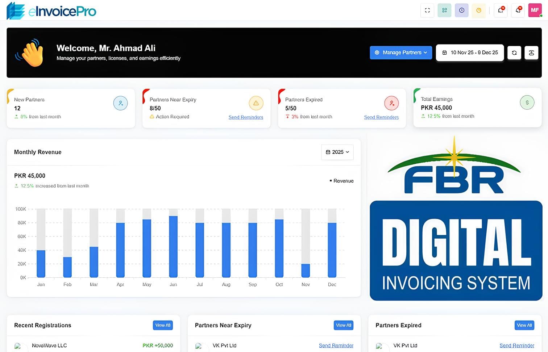The width and height of the screenshot is (548, 352).
Task: Click the PKR 45,000 Total Earnings value
Action: tap(436, 108)
